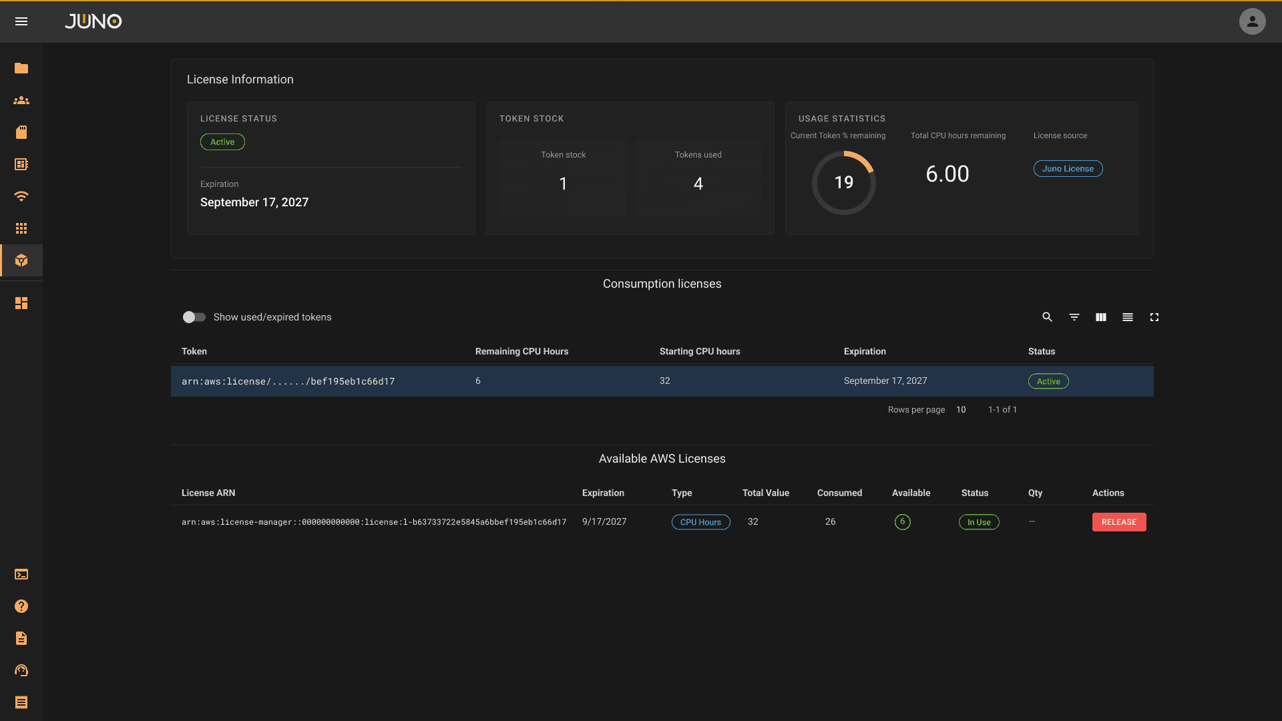
Task: Click the Token stock card showing 1
Action: click(x=564, y=177)
